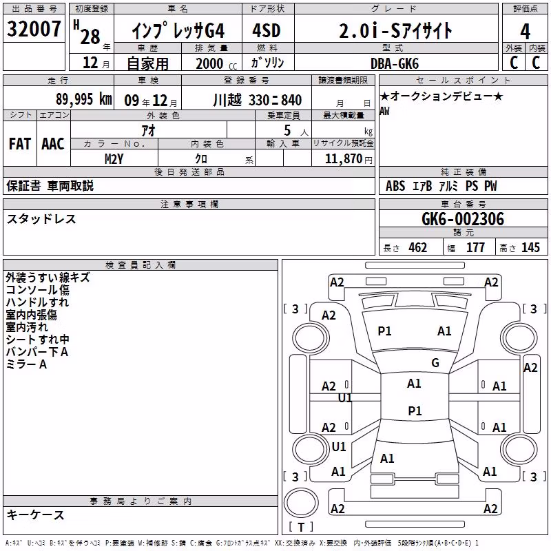The width and height of the screenshot is (551, 551).
Task: Select the door type 4SD
Action: 267,30
